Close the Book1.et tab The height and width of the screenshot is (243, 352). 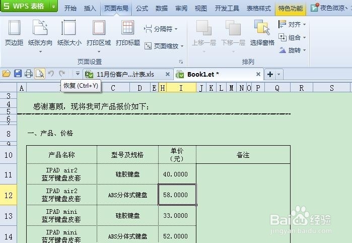258,74
